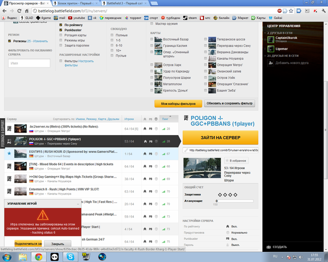Switch to the Battlefield 3 browser tab
Image resolution: width=328 pixels, height=262 pixels.
pos(125,4)
